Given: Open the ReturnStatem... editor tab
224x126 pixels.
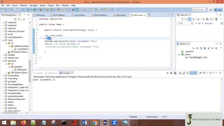Looking at the screenshot, I should [x=100, y=15].
